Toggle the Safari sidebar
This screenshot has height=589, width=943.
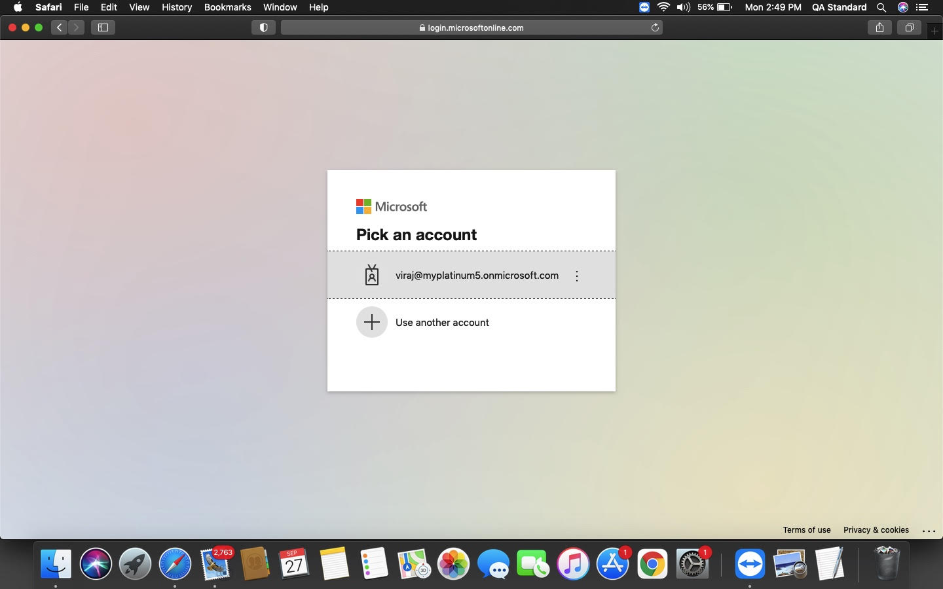click(x=103, y=27)
